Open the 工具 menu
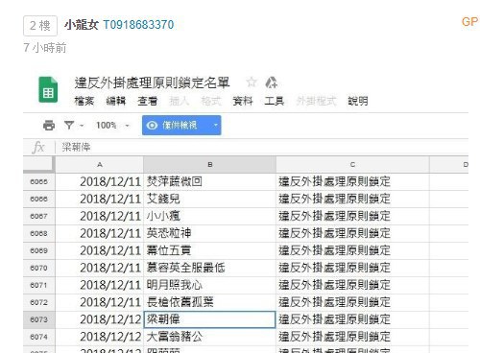 [x=275, y=101]
